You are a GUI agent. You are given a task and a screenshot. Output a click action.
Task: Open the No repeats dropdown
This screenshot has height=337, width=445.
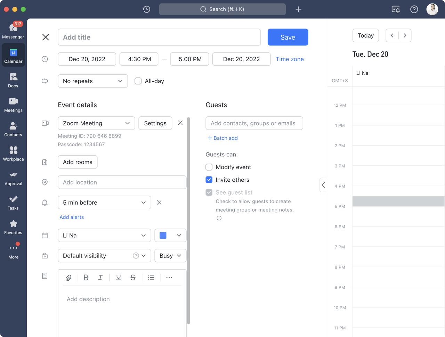93,81
